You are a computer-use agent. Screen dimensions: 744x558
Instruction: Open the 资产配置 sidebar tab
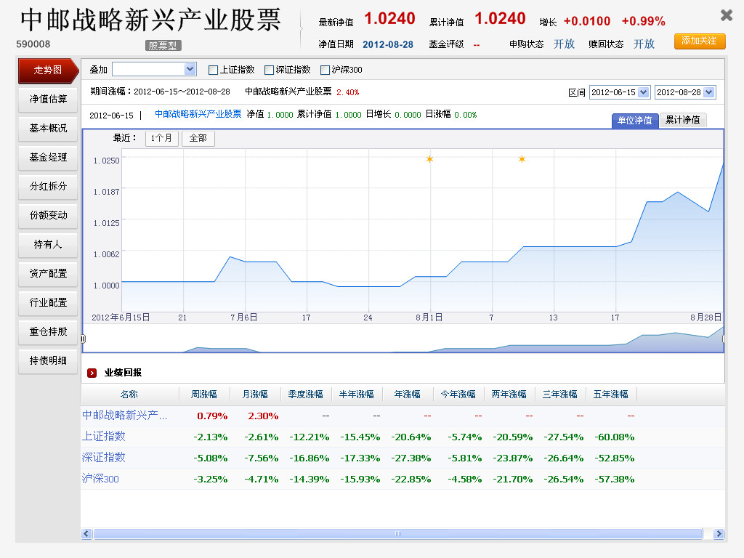tap(48, 273)
